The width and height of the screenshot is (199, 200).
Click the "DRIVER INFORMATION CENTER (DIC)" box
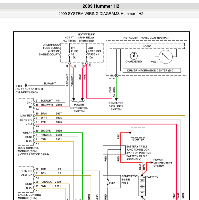point(152,70)
